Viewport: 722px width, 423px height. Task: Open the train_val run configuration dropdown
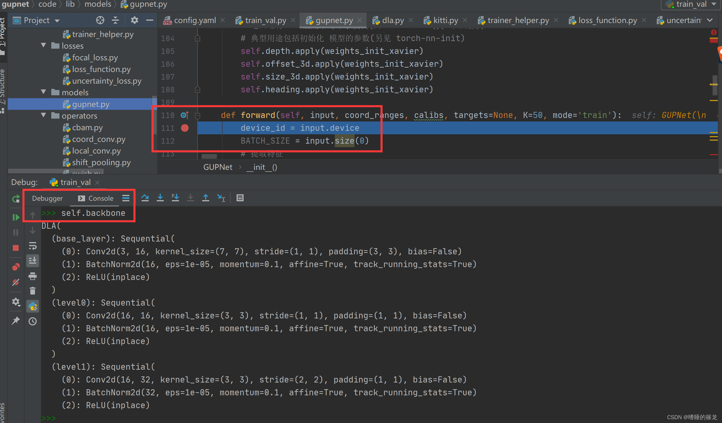(691, 4)
